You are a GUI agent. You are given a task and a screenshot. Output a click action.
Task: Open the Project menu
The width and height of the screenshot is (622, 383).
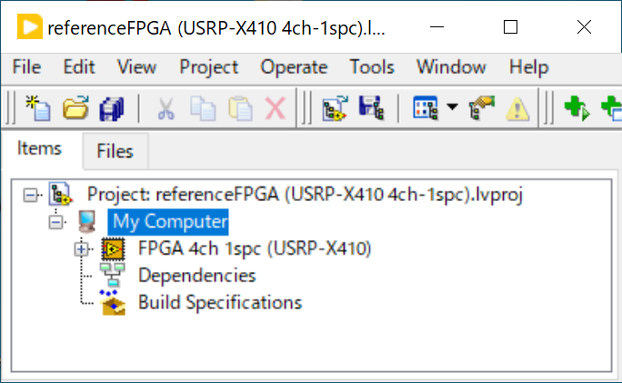click(208, 67)
